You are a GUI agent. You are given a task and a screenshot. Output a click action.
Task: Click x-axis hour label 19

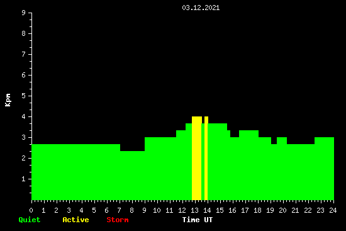[270, 210]
